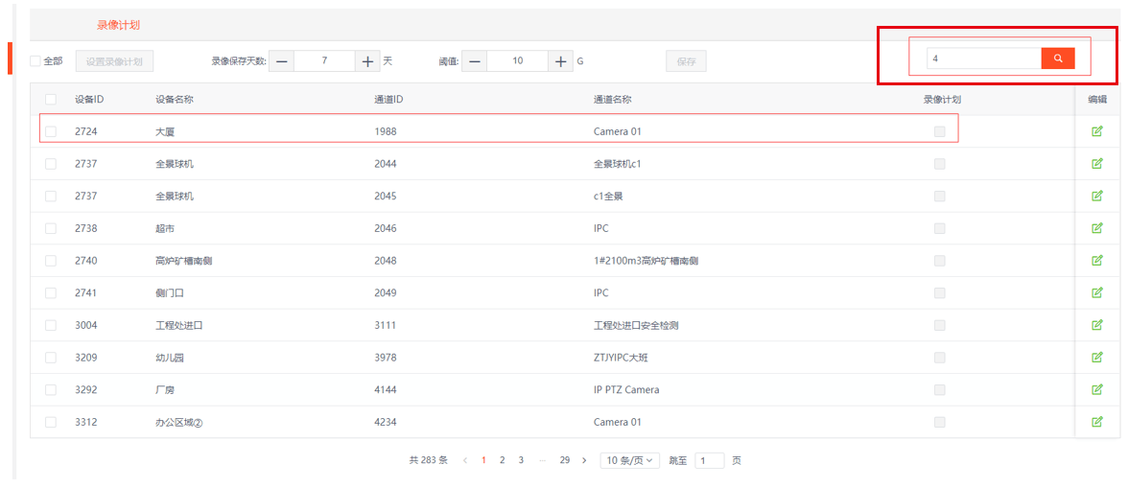Decrease the recording retention days
The image size is (1128, 488).
pos(281,61)
